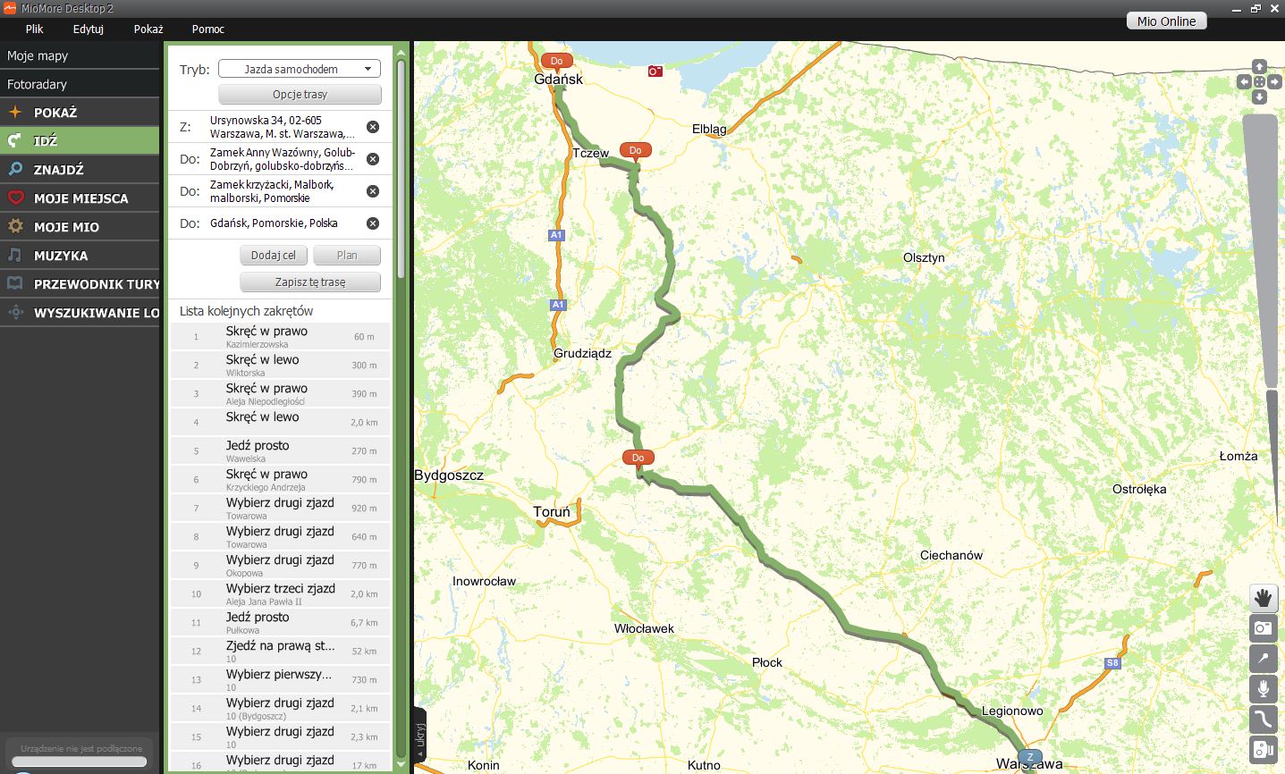Click the camera photo tool on map
The height and width of the screenshot is (774, 1285).
tap(1263, 628)
